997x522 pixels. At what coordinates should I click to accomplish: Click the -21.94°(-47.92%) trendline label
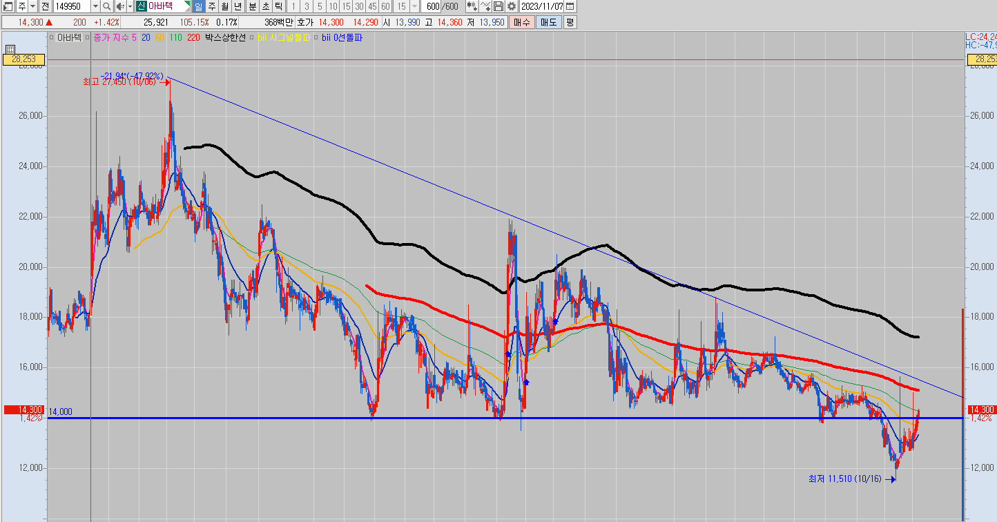pos(132,75)
